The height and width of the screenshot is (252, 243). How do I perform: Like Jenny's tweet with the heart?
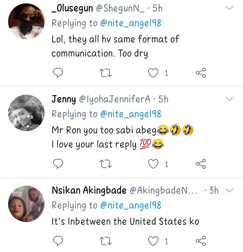(154, 164)
